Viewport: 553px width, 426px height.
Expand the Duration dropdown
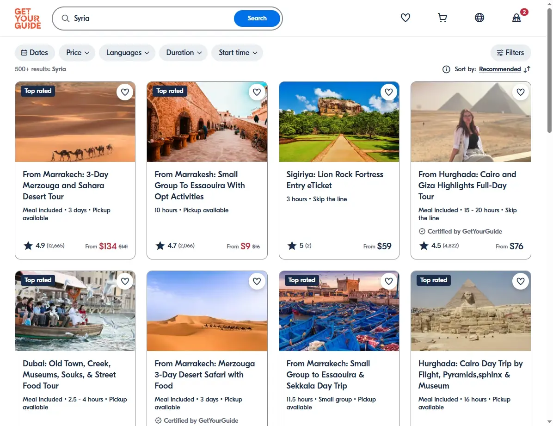[184, 53]
